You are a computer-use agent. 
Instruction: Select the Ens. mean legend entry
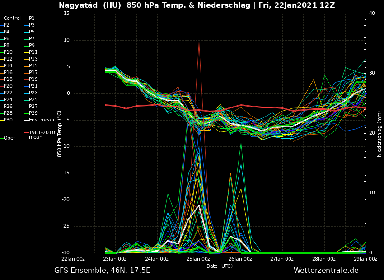tap(42, 120)
